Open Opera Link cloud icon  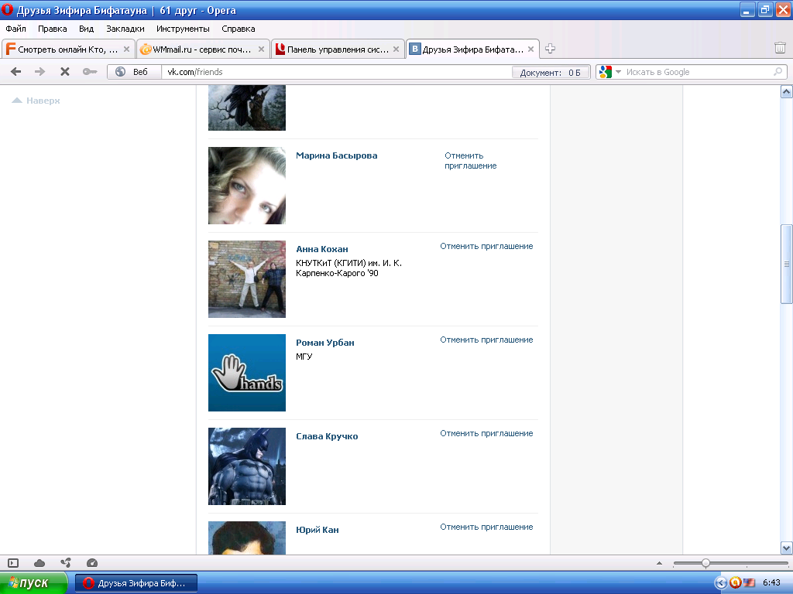39,563
